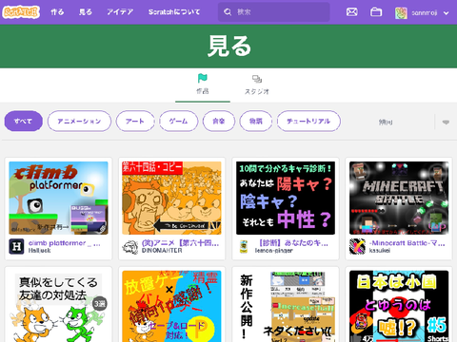Image resolution: width=457 pixels, height=342 pixels.
Task: Click the sannroji user avatar
Action: pyautogui.click(x=401, y=12)
